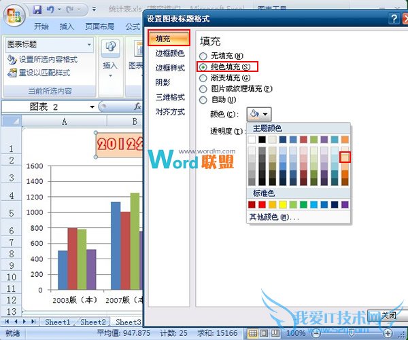Click the chart title text box
The width and height of the screenshot is (408, 340).
[x=120, y=145]
